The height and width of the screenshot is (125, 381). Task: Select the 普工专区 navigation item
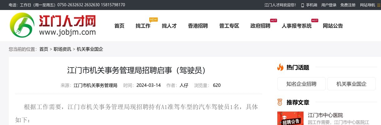point(229,26)
